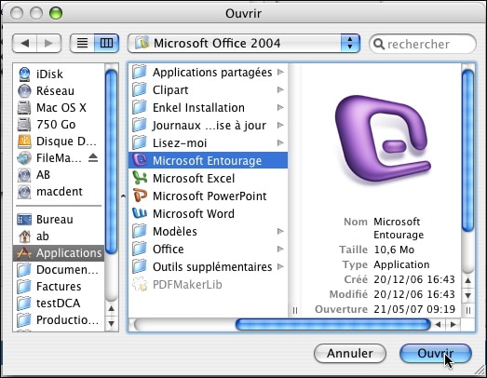Select the Mac OS X drive icon
This screenshot has width=487, height=378.
[24, 108]
